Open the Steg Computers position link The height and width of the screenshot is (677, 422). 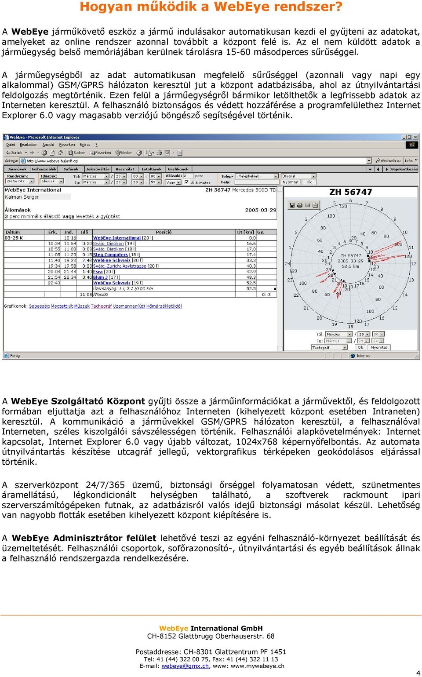point(110,255)
